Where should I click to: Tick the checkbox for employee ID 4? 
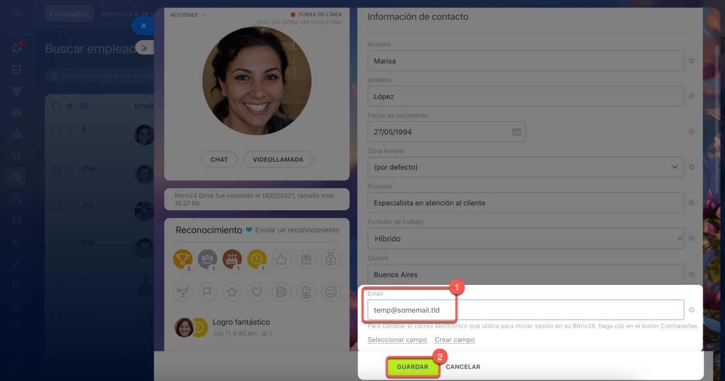point(56,130)
